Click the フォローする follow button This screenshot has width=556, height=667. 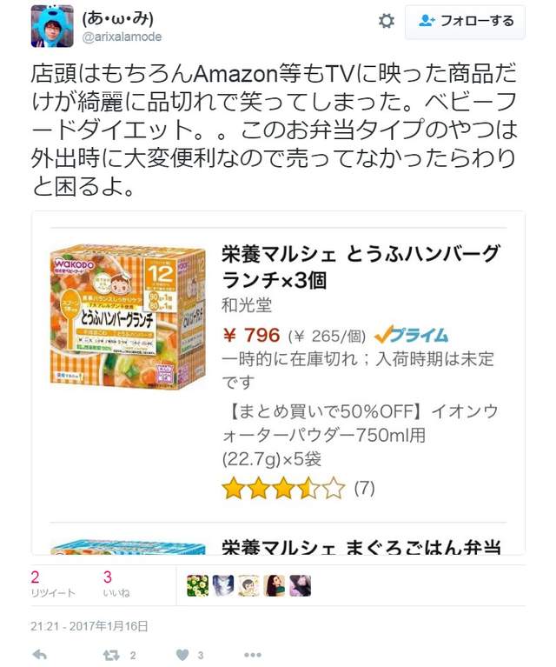point(465,21)
